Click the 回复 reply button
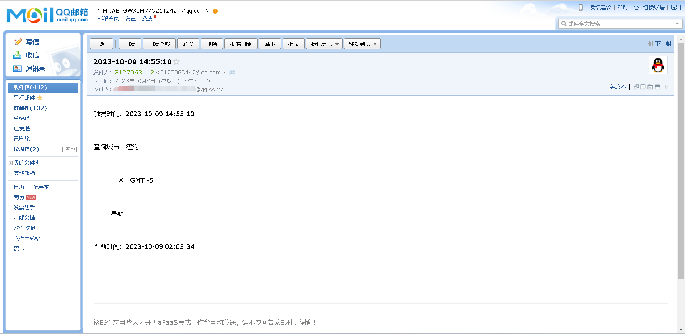Screen dimensions: 685x334 130,44
